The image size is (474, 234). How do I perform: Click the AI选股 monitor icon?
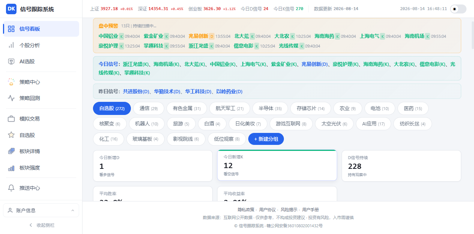pyautogui.click(x=11, y=61)
